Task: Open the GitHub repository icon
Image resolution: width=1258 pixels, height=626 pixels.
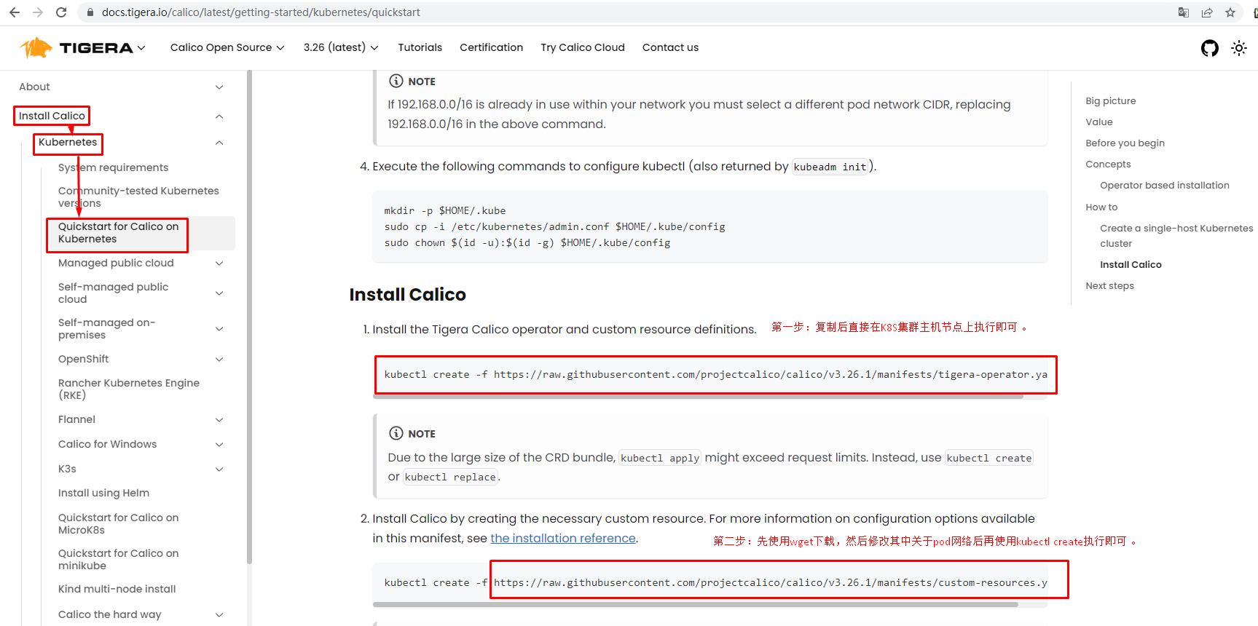Action: (x=1209, y=48)
